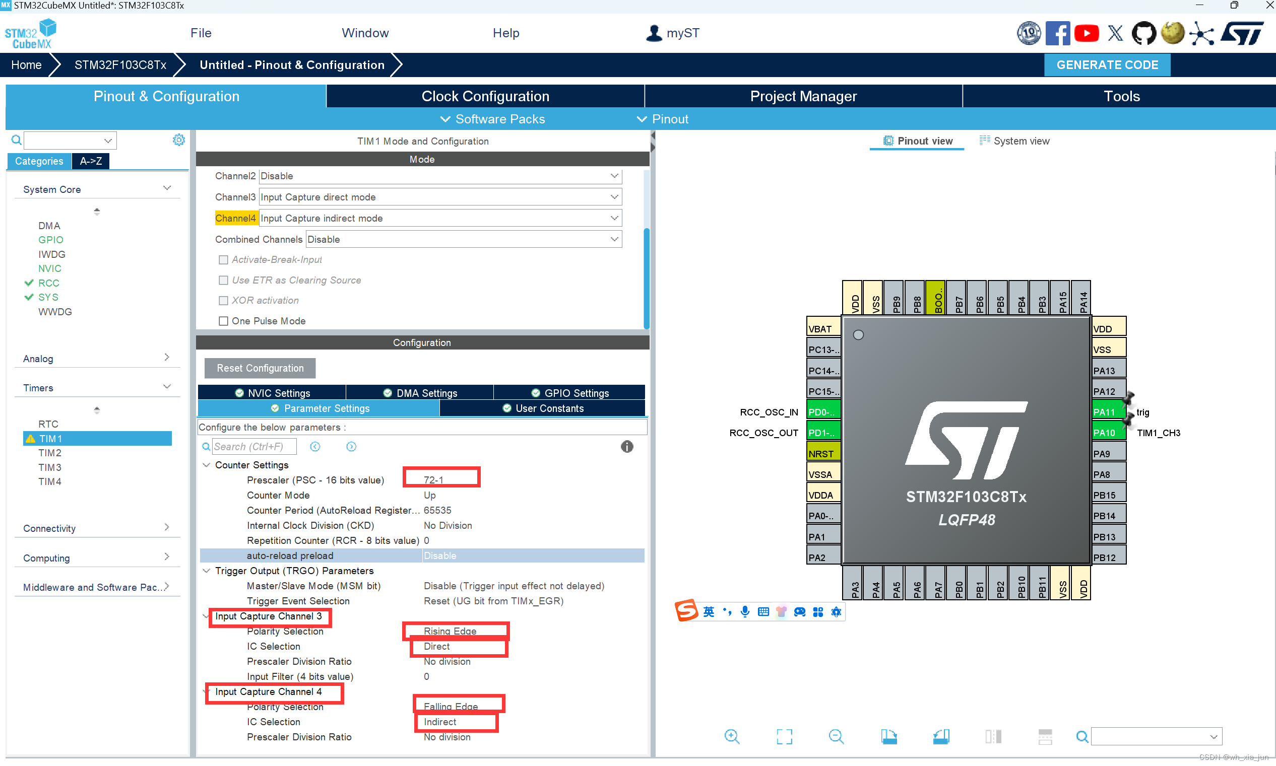Select TIM2 in the Timers list
This screenshot has height=766, width=1276.
click(49, 453)
